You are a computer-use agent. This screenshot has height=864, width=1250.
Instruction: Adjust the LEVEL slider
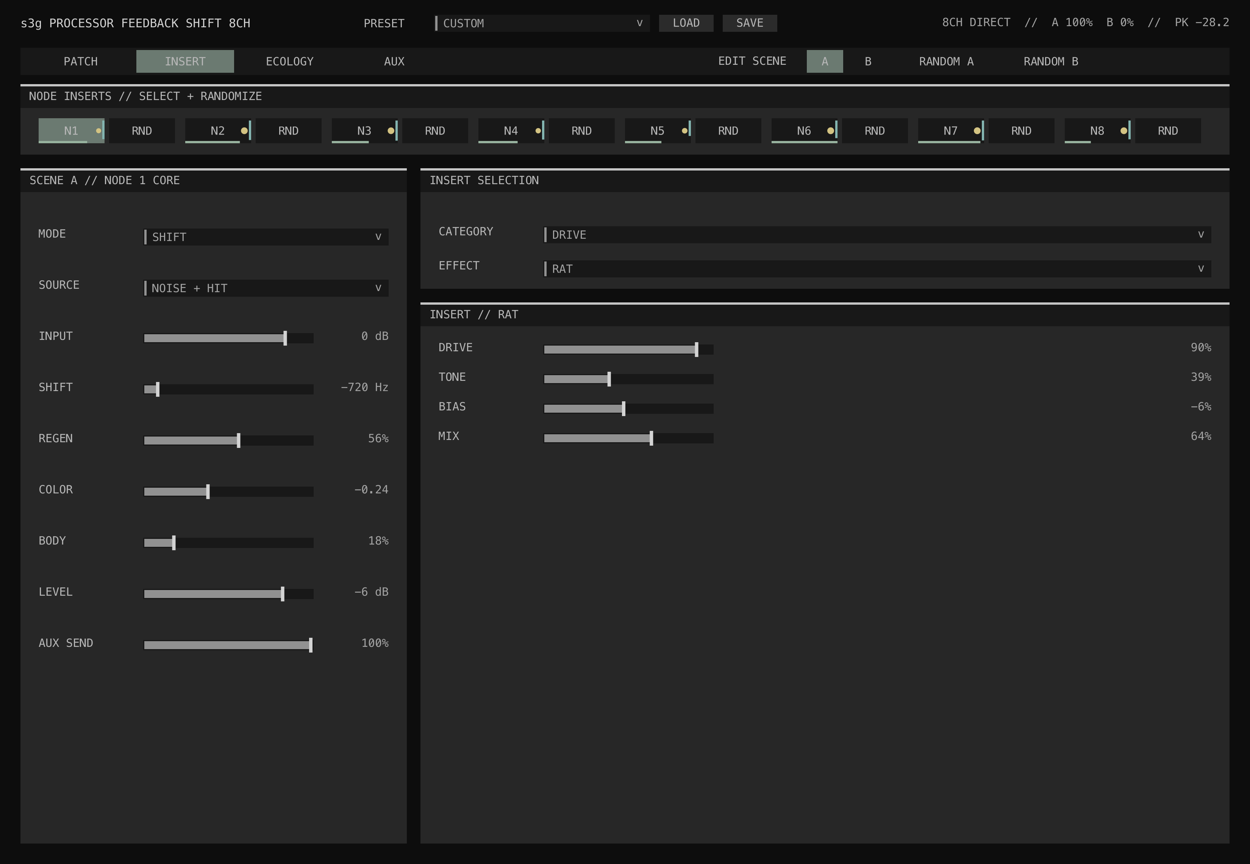point(228,594)
